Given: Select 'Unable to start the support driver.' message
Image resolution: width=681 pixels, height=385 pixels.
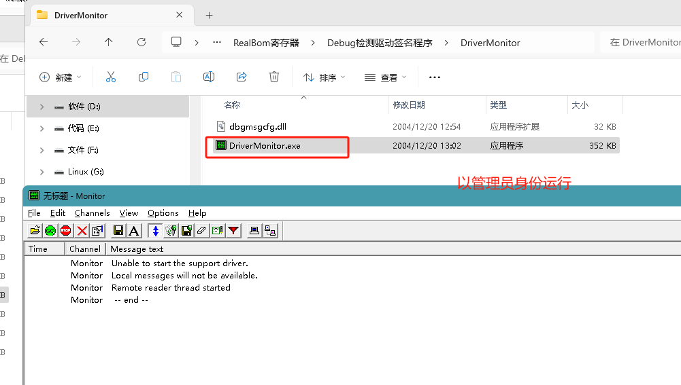Looking at the screenshot, I should [180, 263].
